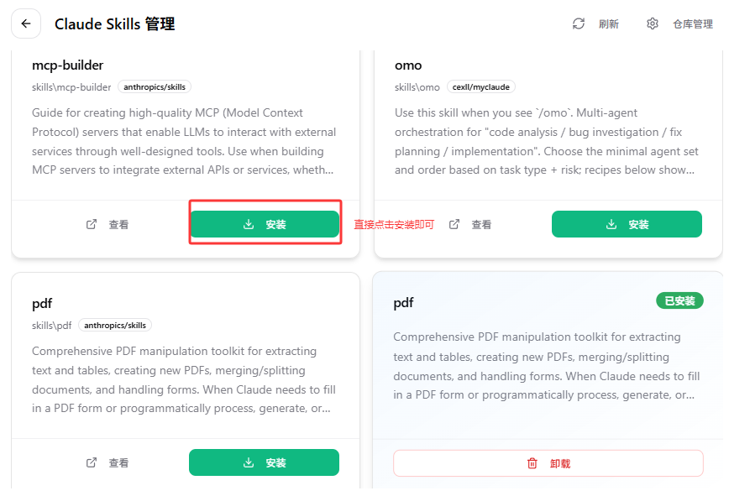Click the green installed badge on pdf

click(x=679, y=300)
